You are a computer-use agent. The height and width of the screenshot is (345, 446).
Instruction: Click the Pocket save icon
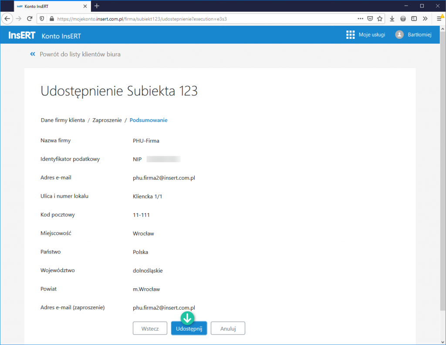coord(370,19)
